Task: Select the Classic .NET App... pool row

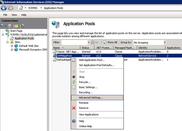Action: coord(117,52)
